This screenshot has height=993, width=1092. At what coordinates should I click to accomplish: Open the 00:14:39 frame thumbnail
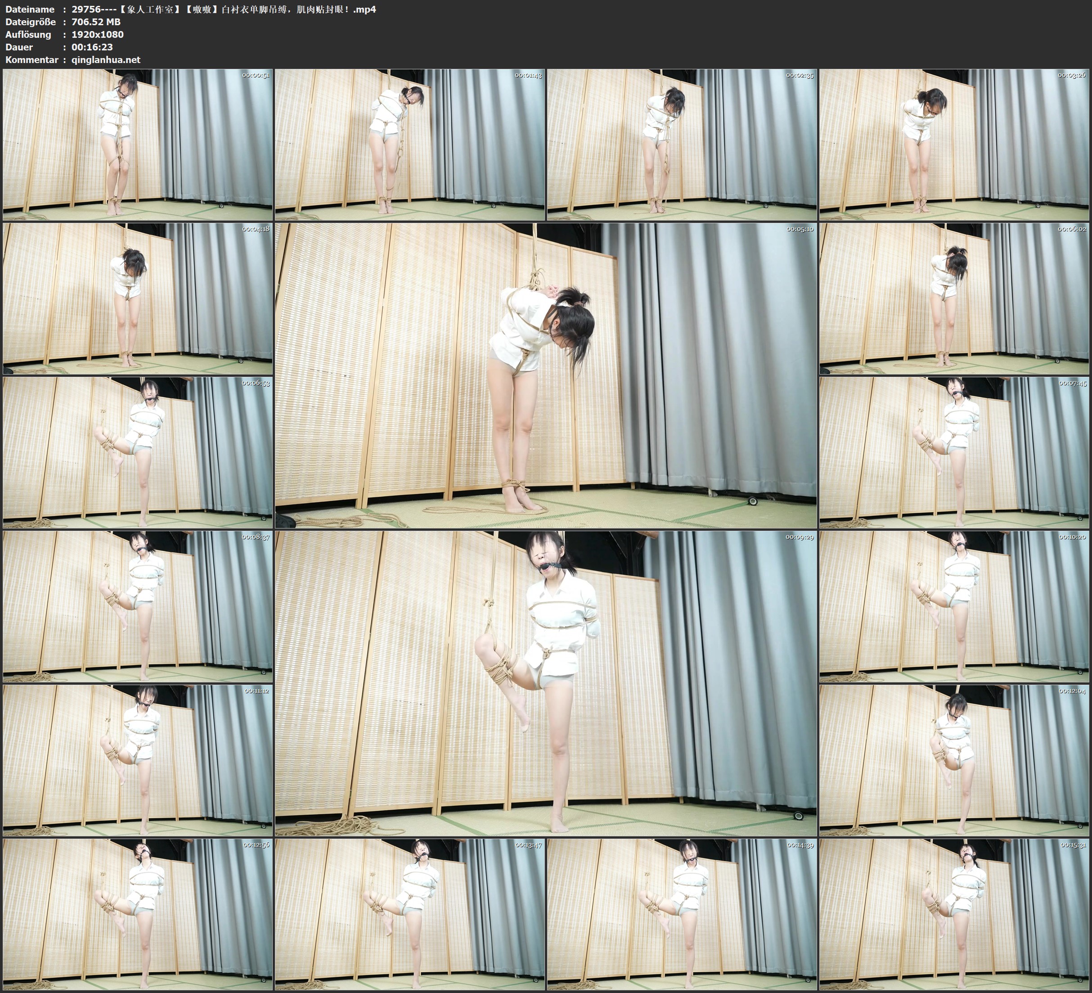point(681,914)
